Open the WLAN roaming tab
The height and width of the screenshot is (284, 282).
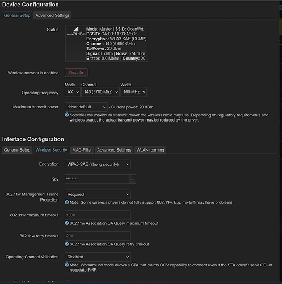click(x=150, y=150)
